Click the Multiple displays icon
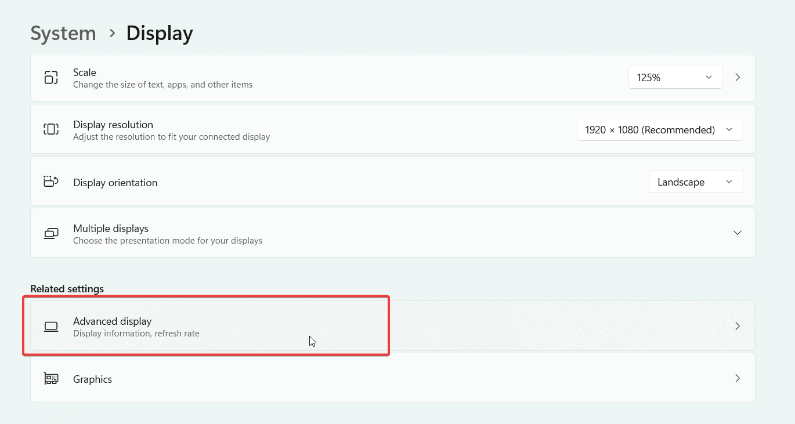The image size is (795, 424). (51, 233)
